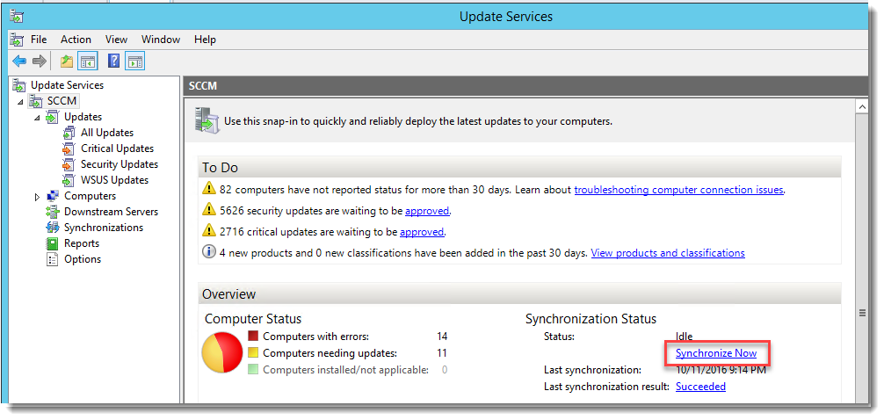Image resolution: width=884 pixels, height=420 pixels.
Task: Open the Options node icon
Action: pos(53,259)
